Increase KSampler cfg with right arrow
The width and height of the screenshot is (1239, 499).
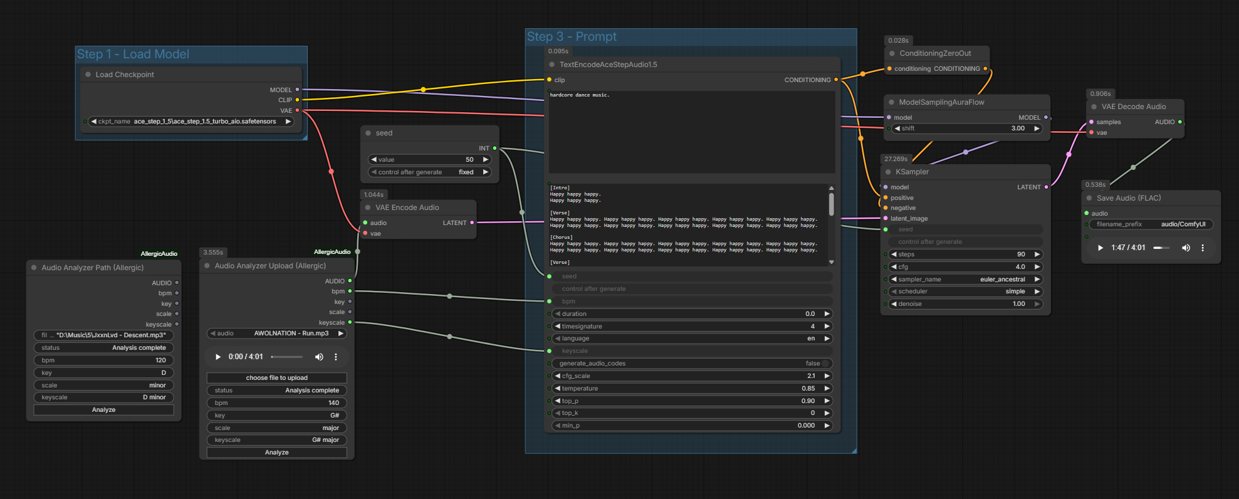click(x=1037, y=267)
